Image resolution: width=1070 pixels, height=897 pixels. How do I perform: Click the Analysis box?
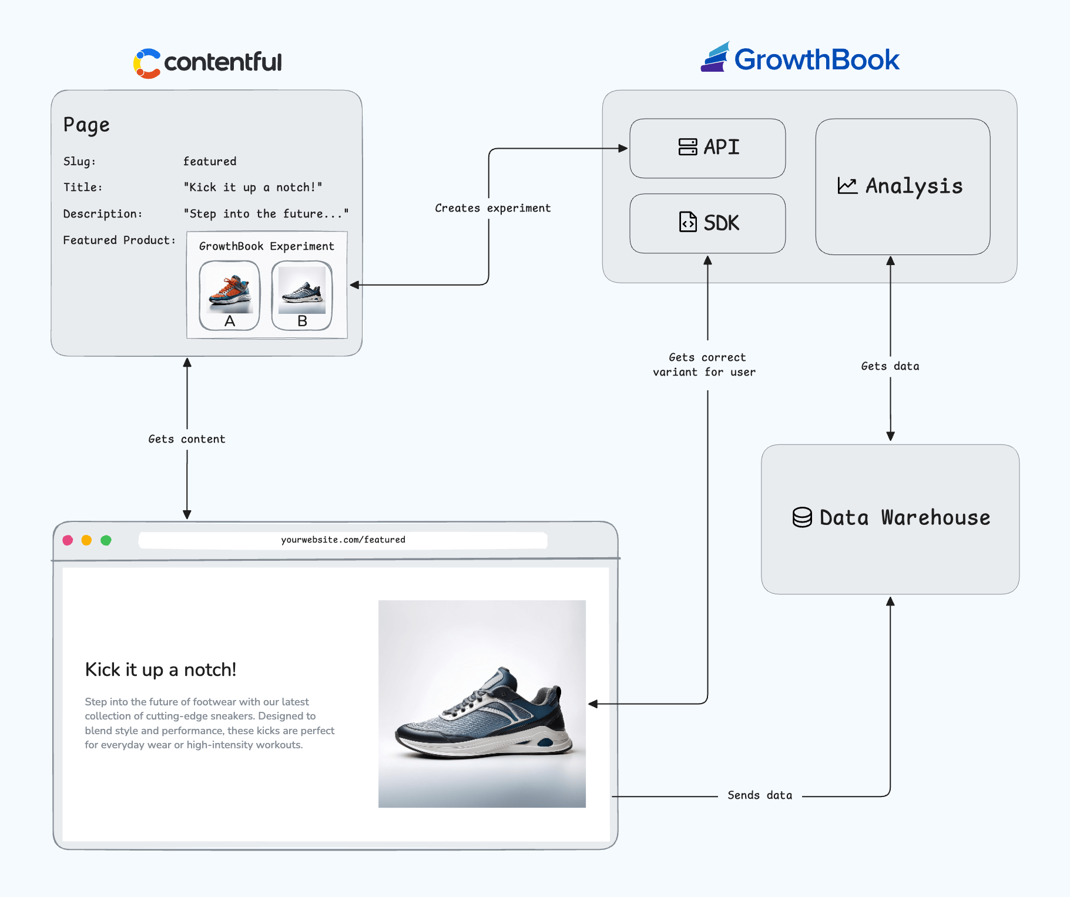[903, 186]
